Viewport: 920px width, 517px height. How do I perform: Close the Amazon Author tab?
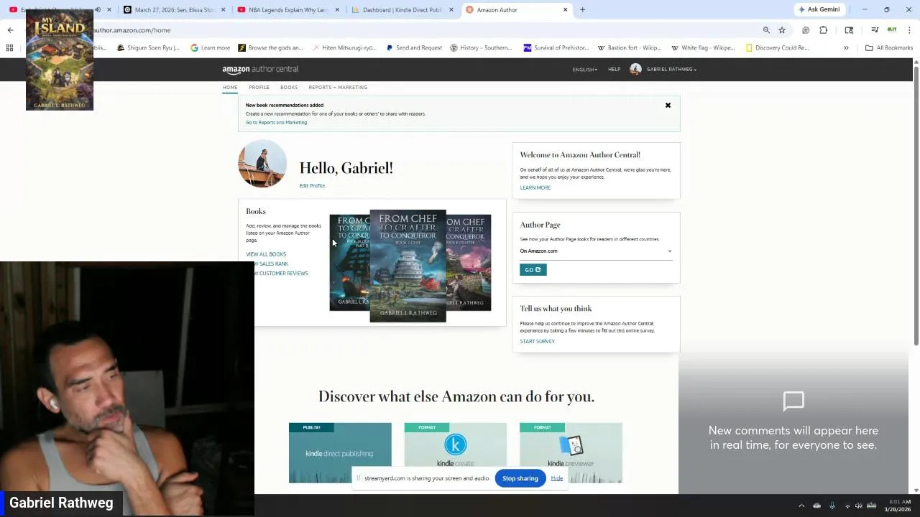tap(565, 10)
